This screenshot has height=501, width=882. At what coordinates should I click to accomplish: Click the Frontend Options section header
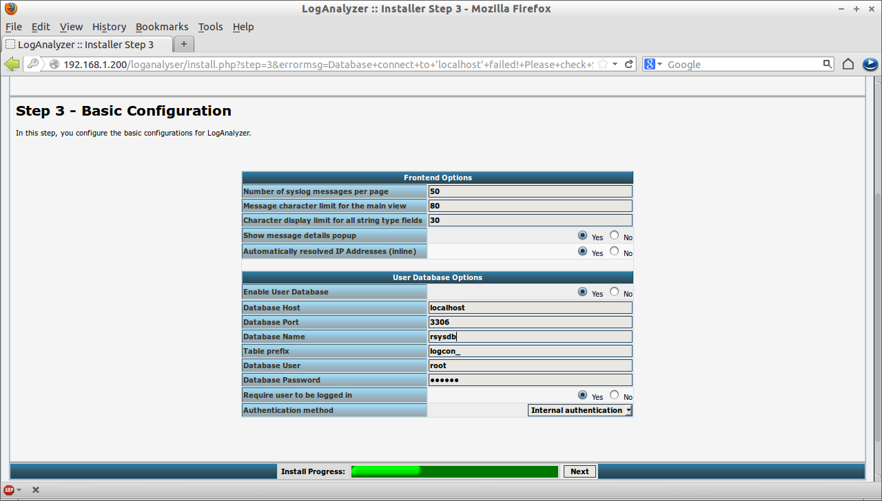point(438,178)
